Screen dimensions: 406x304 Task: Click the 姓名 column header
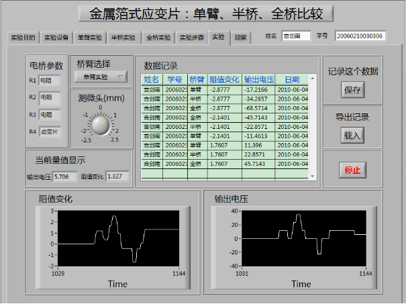pyautogui.click(x=152, y=79)
